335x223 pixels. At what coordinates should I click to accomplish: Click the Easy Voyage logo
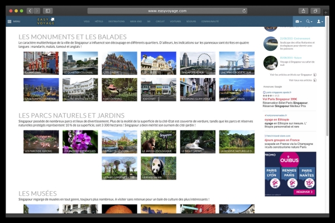point(46,21)
